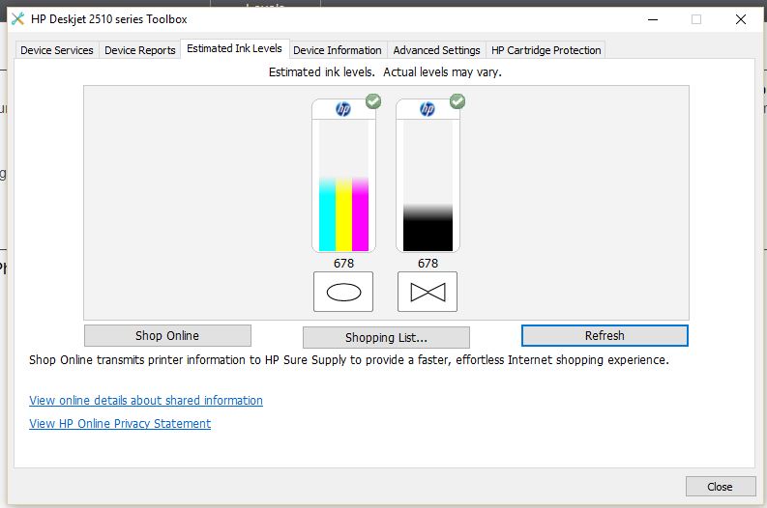
Task: Open the Device Reports tab
Action: point(140,50)
